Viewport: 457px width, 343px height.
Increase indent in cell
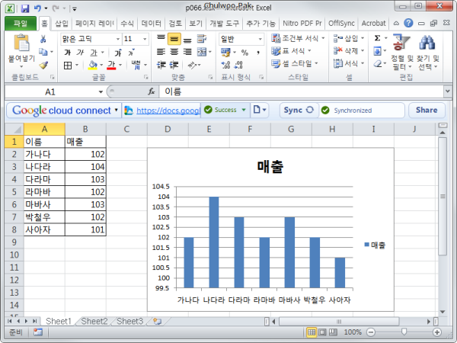[174, 65]
